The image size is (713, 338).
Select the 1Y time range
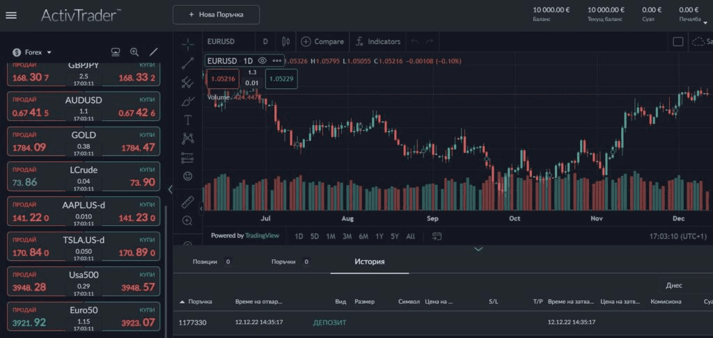pos(379,236)
